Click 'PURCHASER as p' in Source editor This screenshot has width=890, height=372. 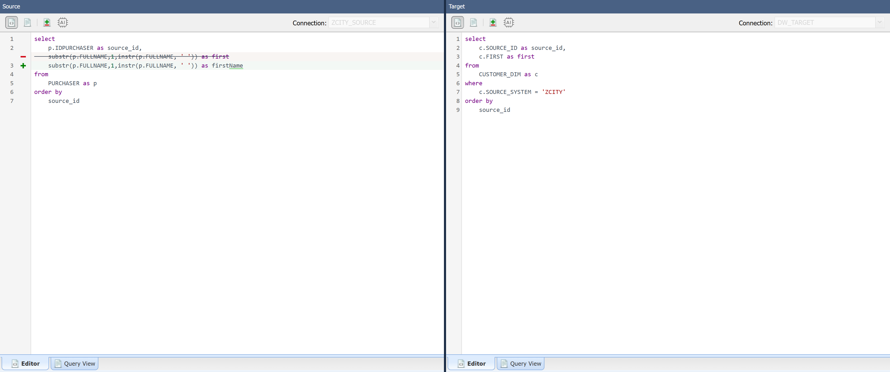(73, 83)
